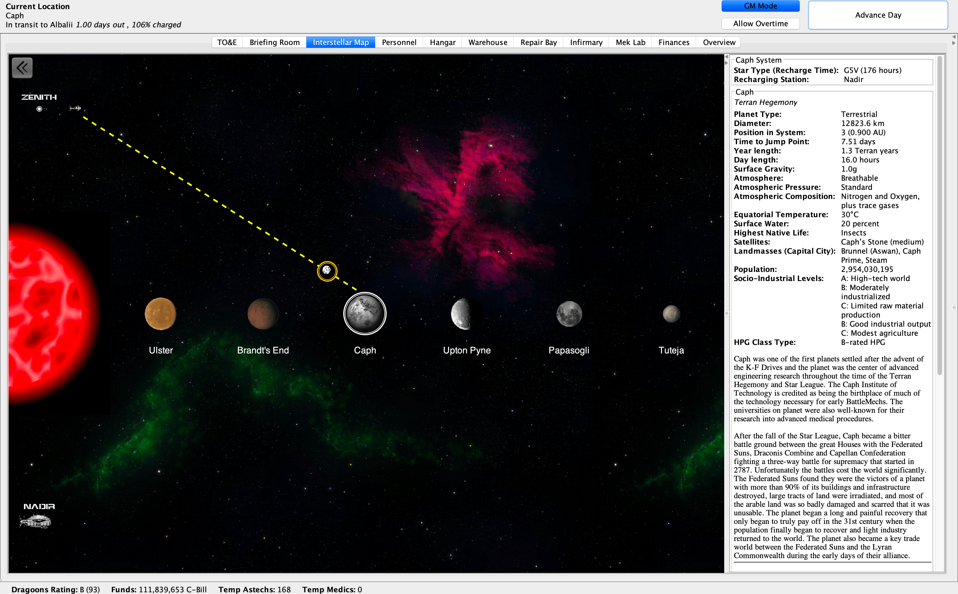958x594 pixels.
Task: Click the 'G5V (176 hours)' star type value
Action: click(872, 70)
